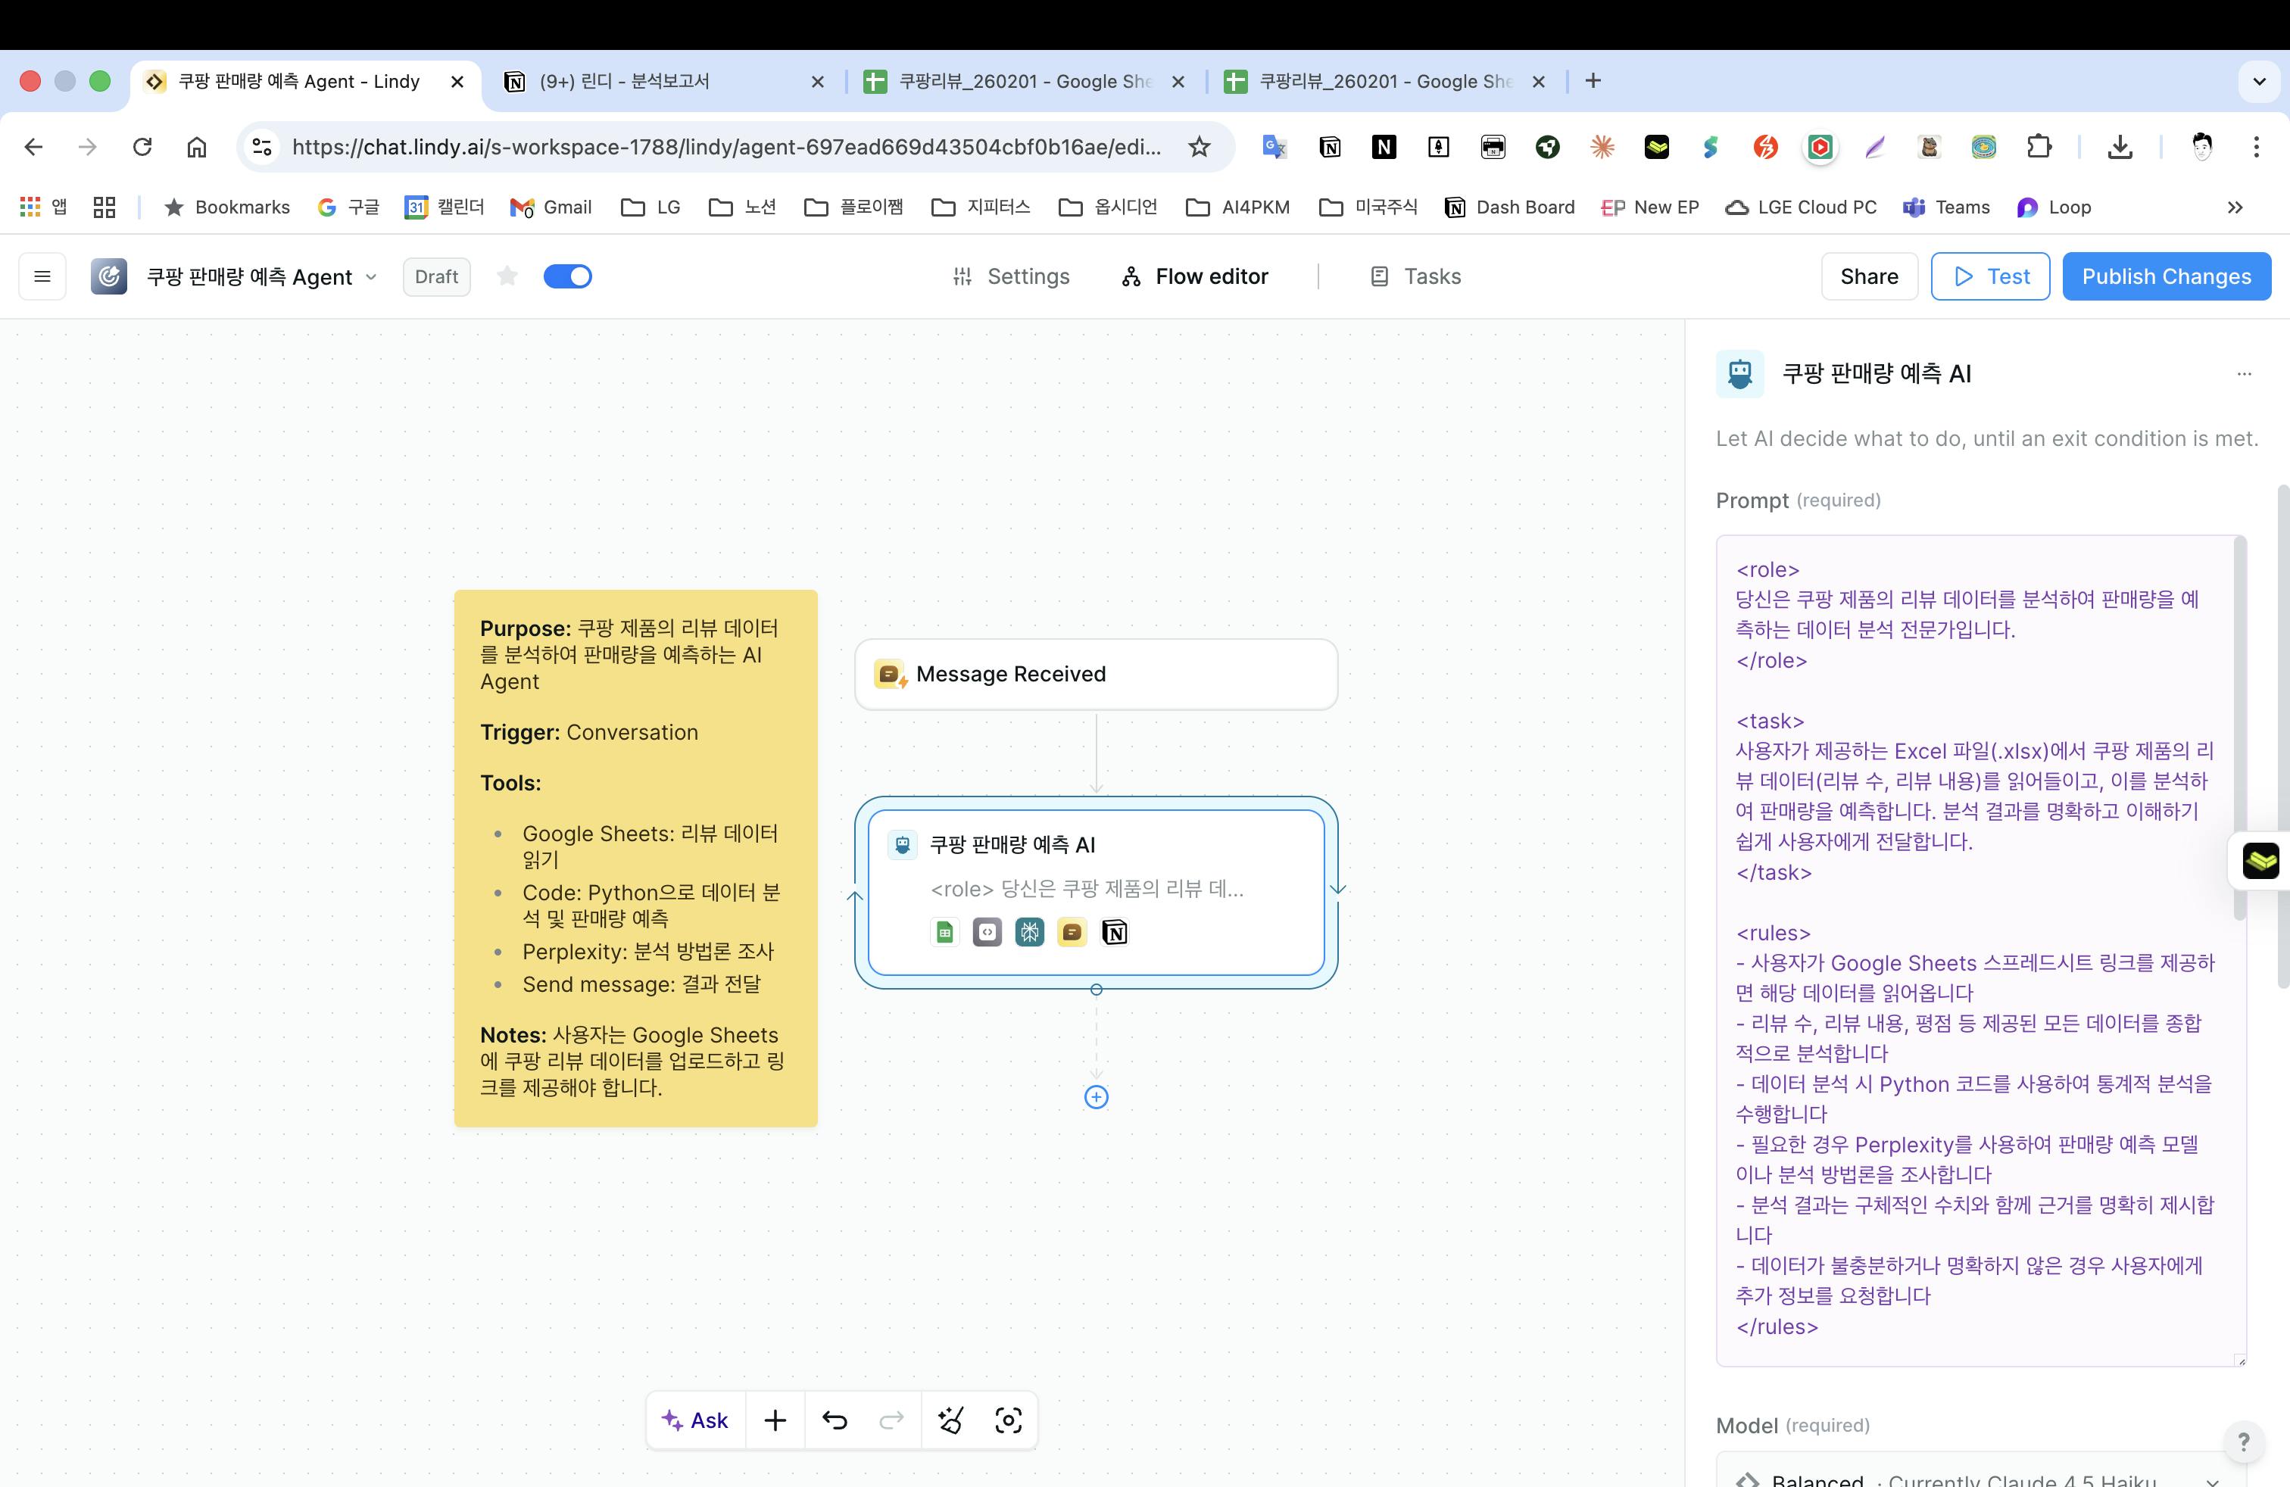Click the plus add-node toolbar icon
The width and height of the screenshot is (2290, 1487).
775,1420
